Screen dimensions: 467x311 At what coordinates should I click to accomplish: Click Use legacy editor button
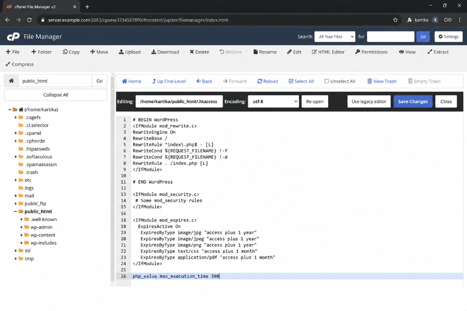pyautogui.click(x=369, y=101)
